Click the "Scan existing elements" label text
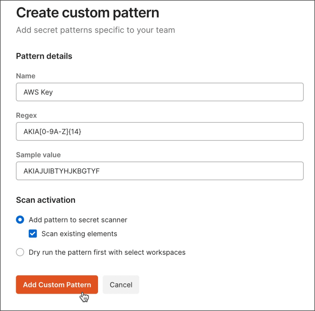 [79, 234]
